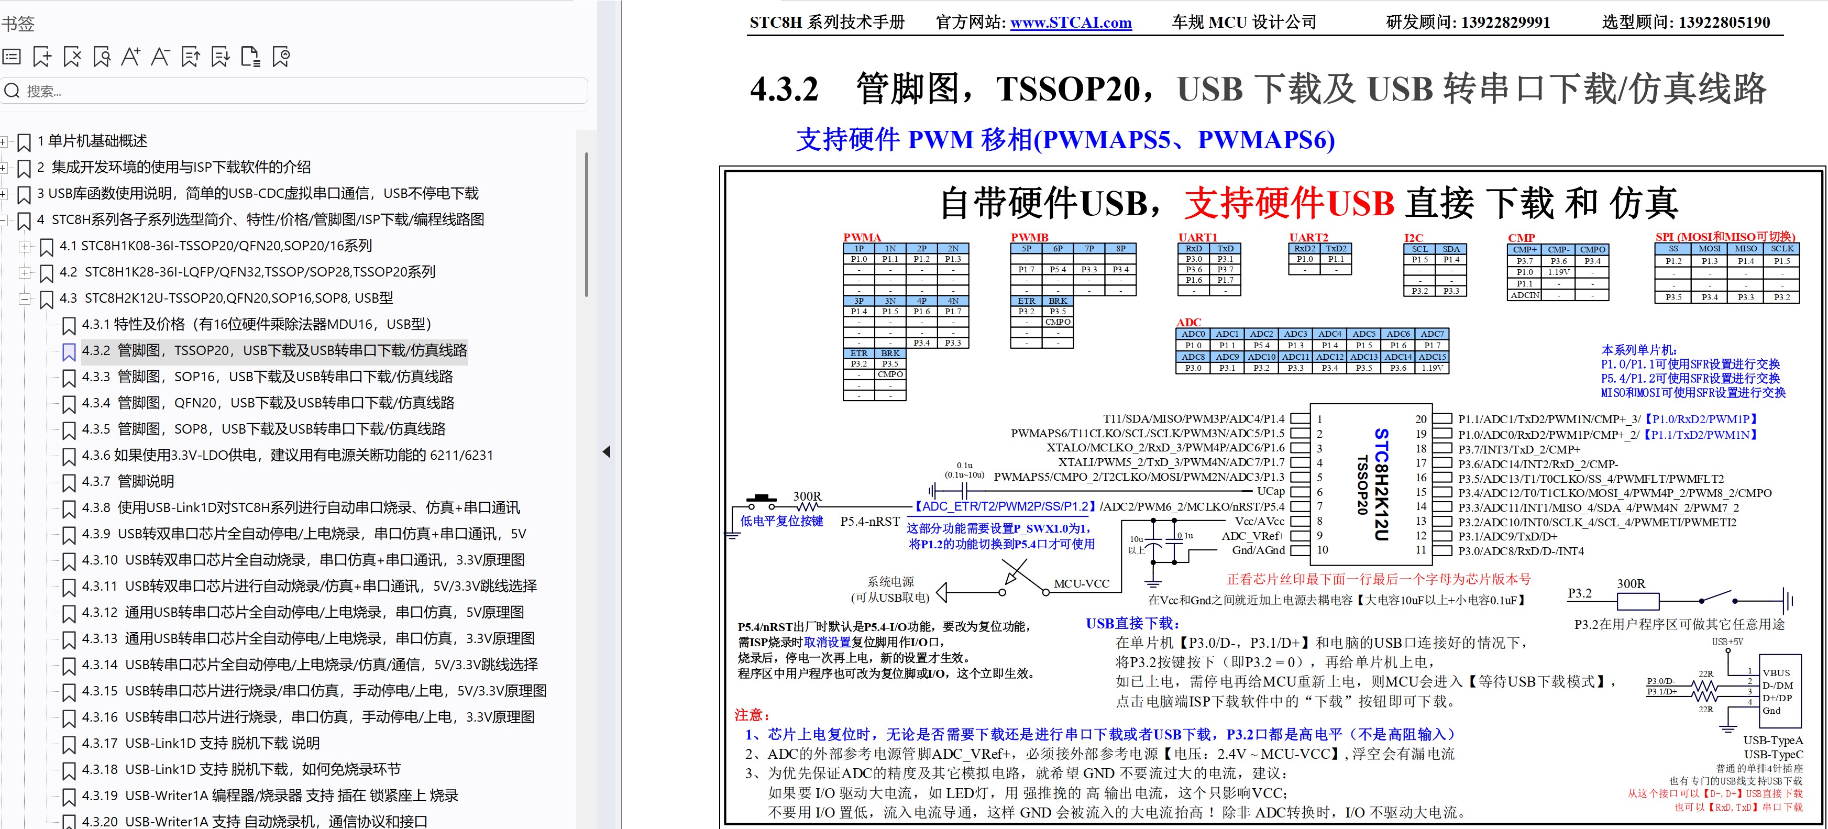Toggle the bookmark list panel view
Viewport: 1828px width, 829px height.
pyautogui.click(x=10, y=56)
